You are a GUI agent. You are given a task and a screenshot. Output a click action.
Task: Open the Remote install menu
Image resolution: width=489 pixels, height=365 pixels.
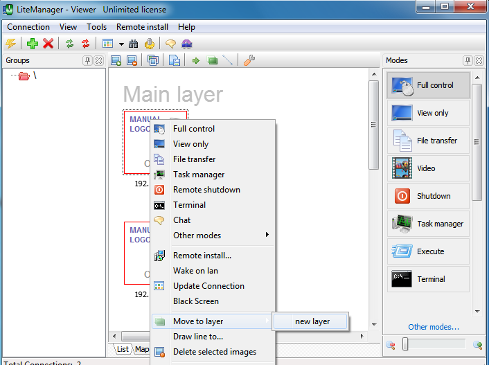point(142,27)
